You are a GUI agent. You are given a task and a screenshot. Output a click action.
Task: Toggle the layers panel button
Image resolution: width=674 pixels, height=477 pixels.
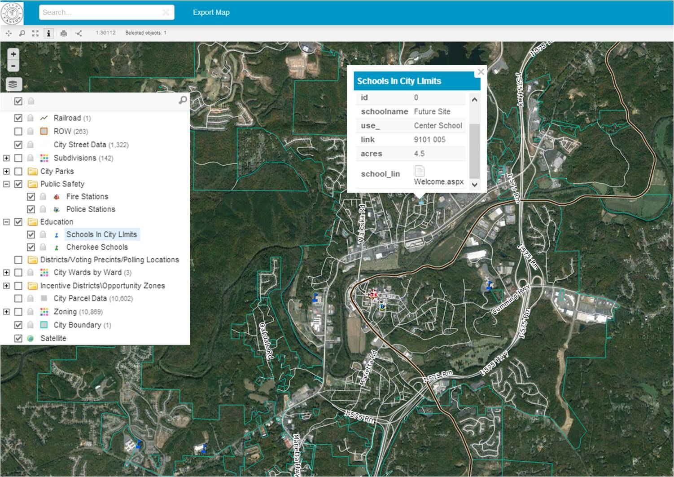coord(13,84)
